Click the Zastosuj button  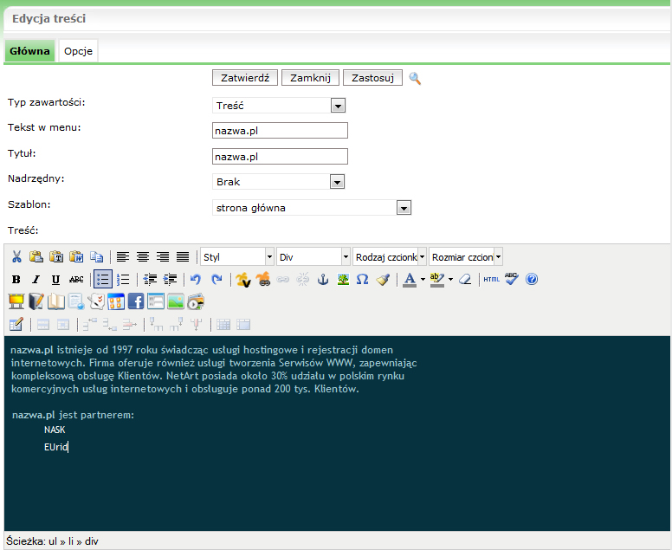tap(373, 78)
